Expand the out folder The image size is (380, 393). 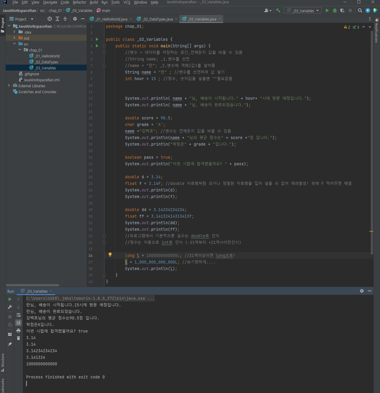pyautogui.click(x=14, y=38)
